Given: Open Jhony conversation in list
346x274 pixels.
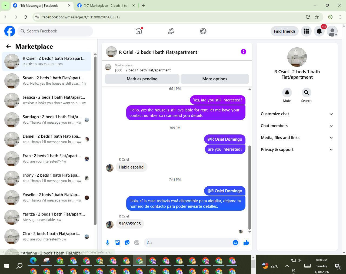Looking at the screenshot, I should tap(46, 178).
